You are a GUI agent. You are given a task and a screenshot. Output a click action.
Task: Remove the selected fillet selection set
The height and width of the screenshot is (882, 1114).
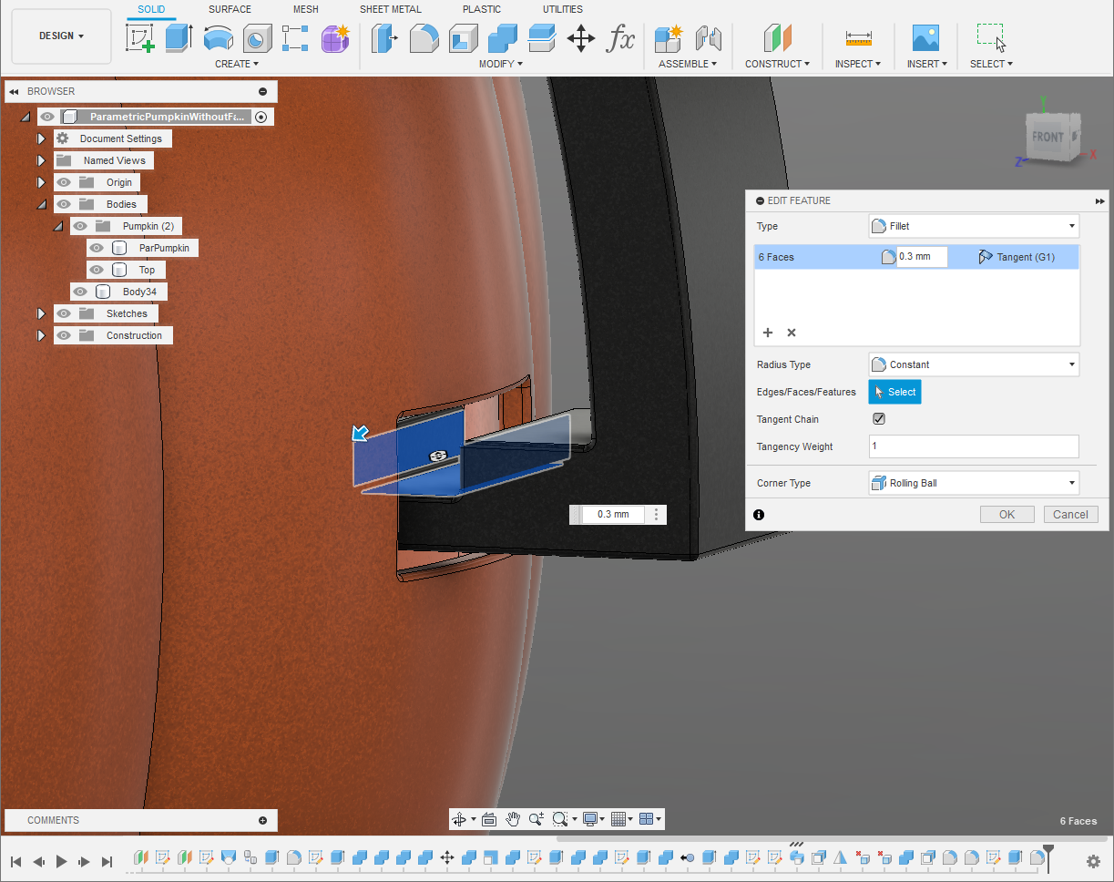(x=792, y=333)
